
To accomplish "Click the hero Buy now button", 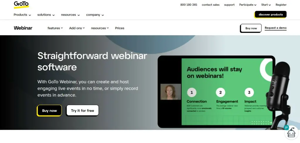I will coord(49,111).
